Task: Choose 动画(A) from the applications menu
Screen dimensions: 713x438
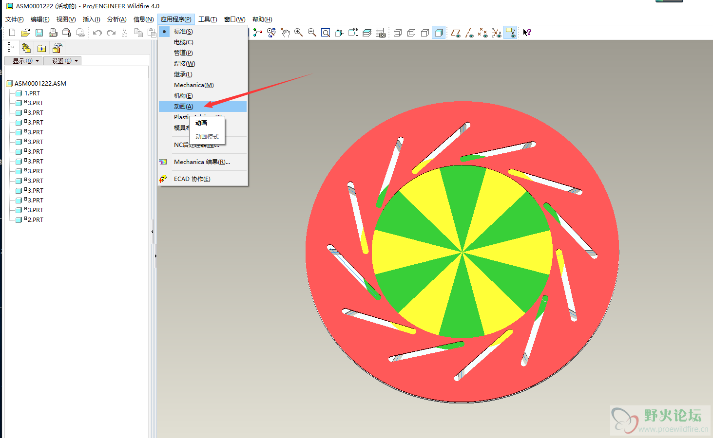Action: (184, 107)
